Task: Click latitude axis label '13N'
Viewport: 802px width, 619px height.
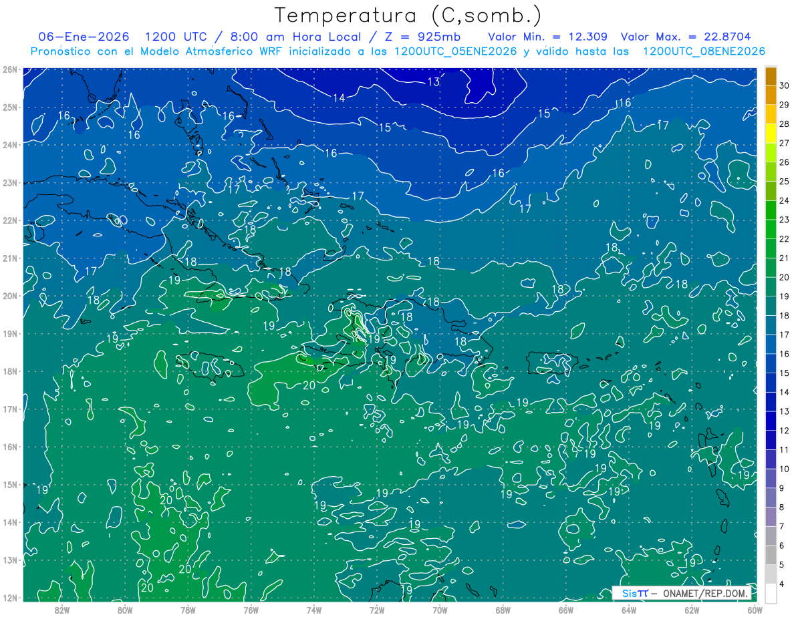Action: click(10, 560)
